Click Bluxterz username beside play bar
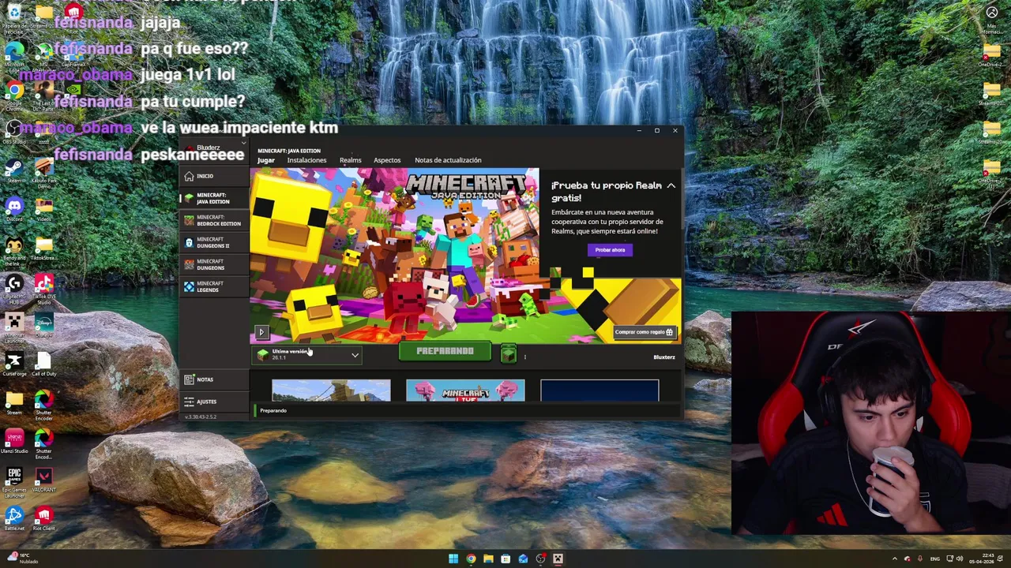The width and height of the screenshot is (1011, 568). coord(664,357)
